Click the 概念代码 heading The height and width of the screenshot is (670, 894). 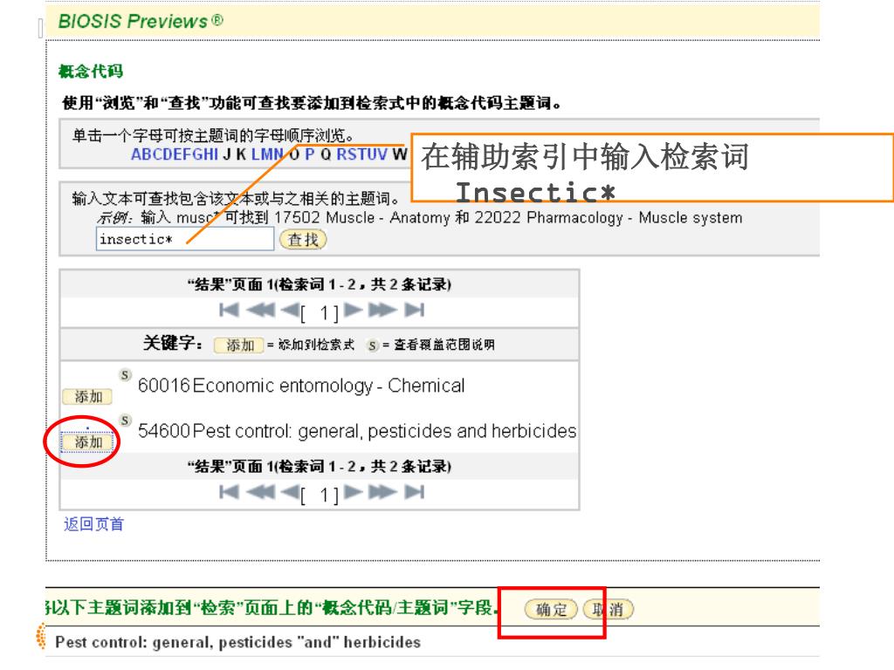point(91,72)
